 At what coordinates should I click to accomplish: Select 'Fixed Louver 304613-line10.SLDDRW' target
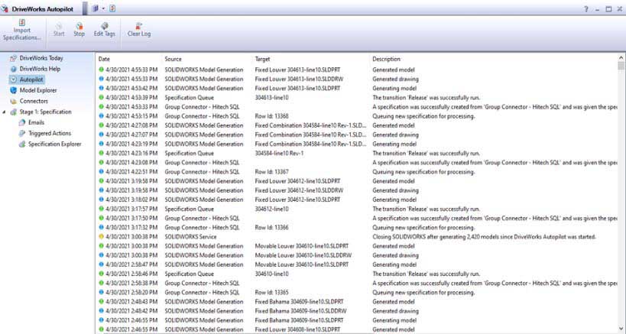(x=299, y=79)
